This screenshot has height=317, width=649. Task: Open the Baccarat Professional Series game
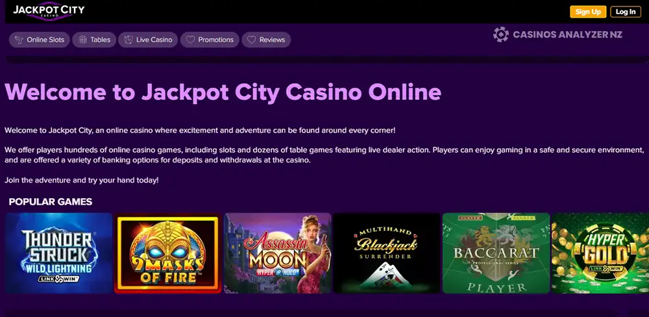pyautogui.click(x=496, y=253)
